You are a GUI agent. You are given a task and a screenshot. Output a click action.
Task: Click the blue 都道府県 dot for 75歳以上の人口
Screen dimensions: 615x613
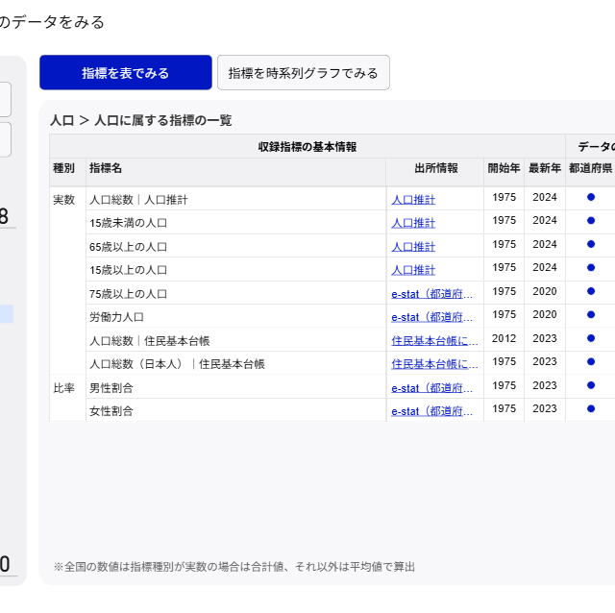[591, 291]
